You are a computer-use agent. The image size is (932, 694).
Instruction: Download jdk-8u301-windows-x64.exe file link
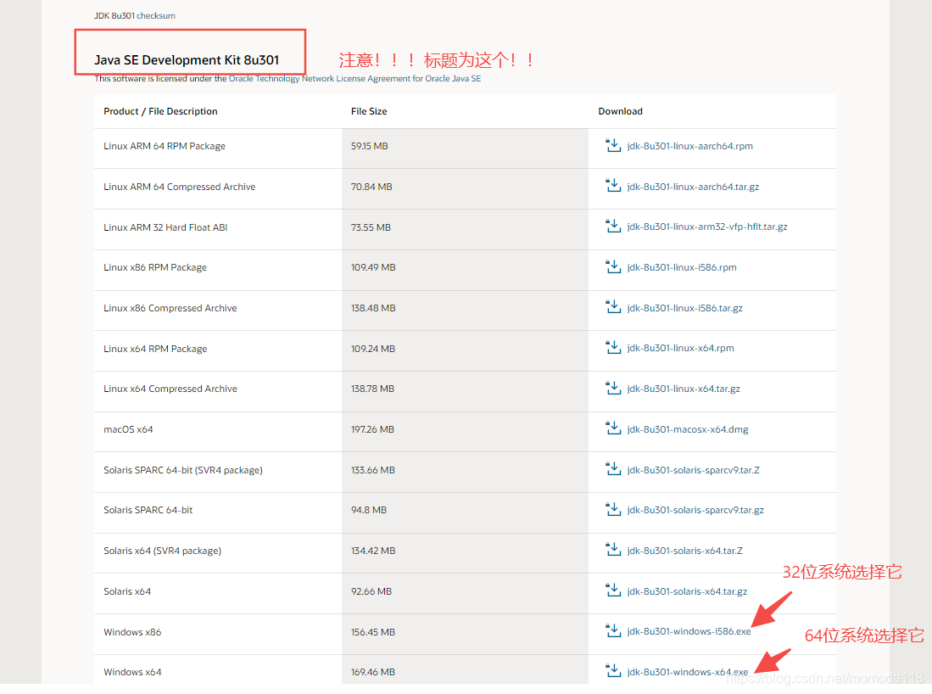(687, 672)
